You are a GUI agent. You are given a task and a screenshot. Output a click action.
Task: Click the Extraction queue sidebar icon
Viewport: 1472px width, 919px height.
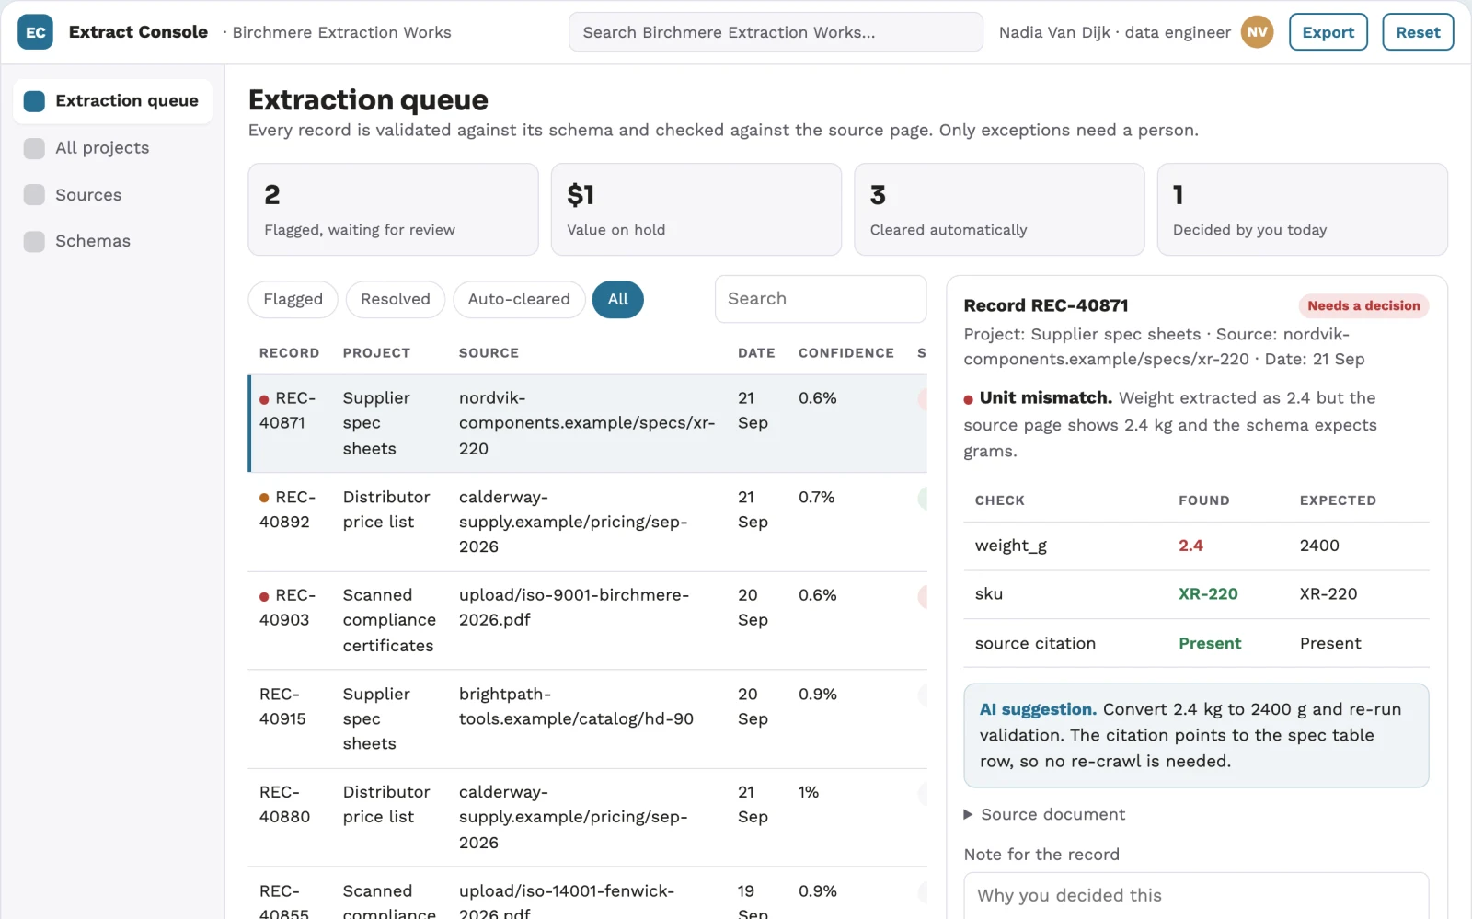click(x=34, y=101)
